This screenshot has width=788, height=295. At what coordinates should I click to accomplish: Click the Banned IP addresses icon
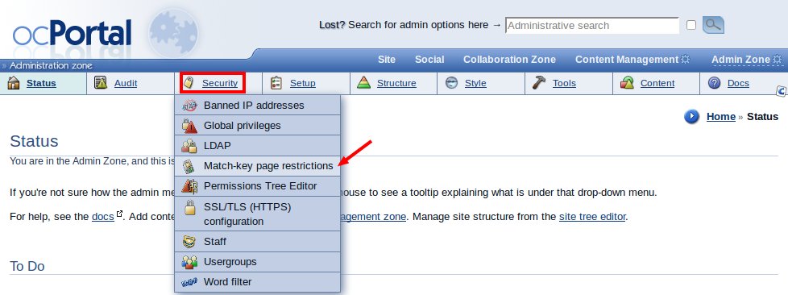pyautogui.click(x=189, y=106)
